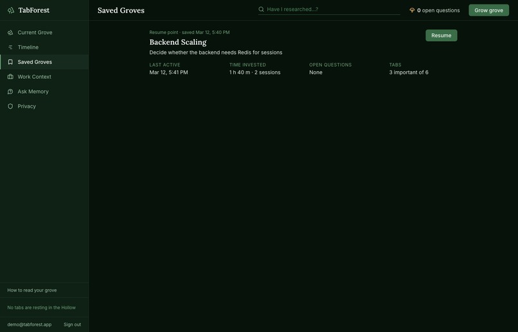Sign out of the account

pos(73,324)
